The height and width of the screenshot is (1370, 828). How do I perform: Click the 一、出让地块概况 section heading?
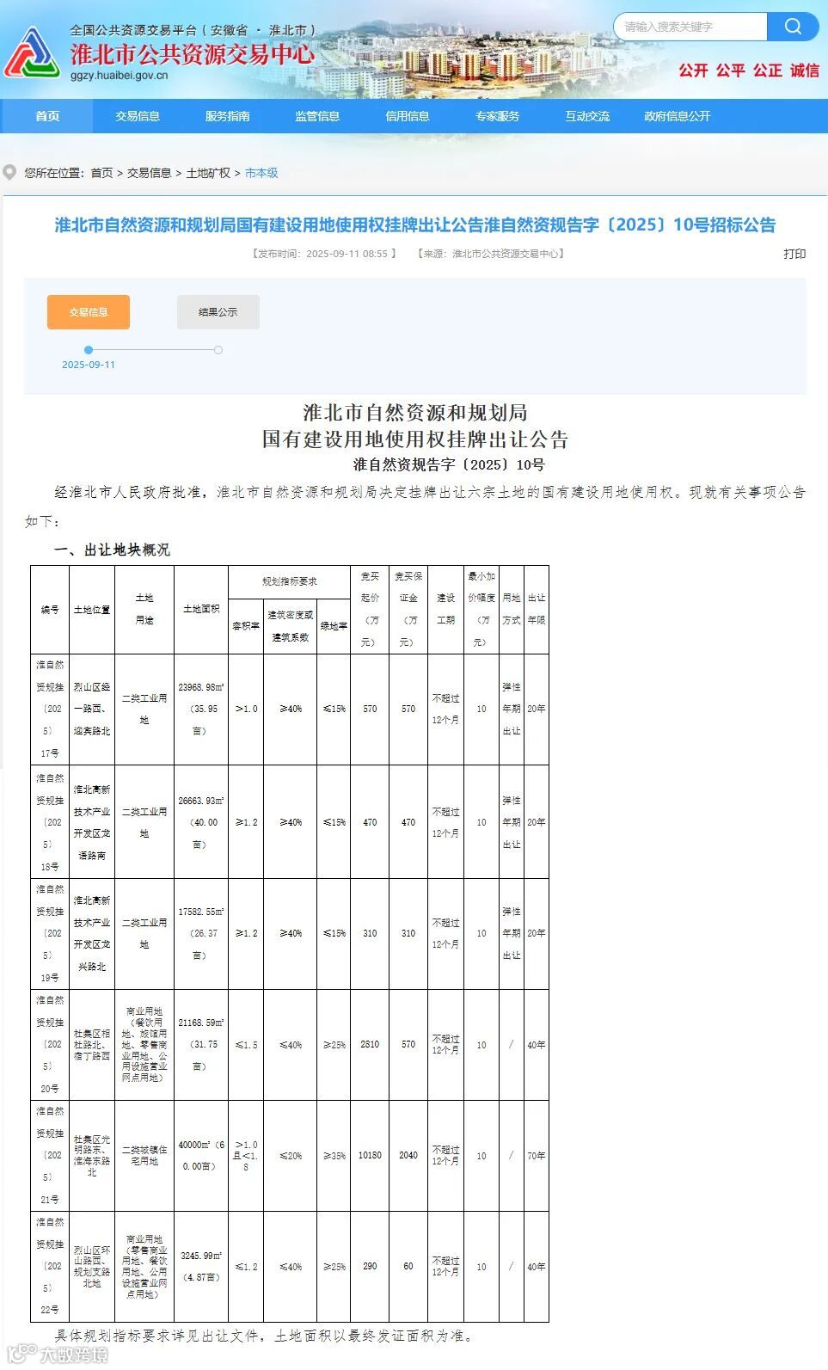click(x=112, y=550)
